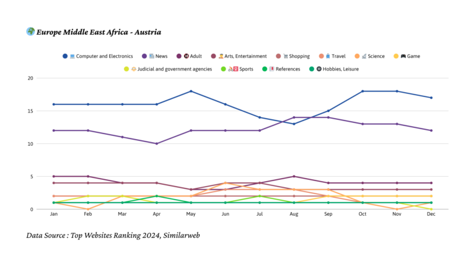Click the shopping cart icon in legend
This screenshot has width=476, height=267.
285,56
